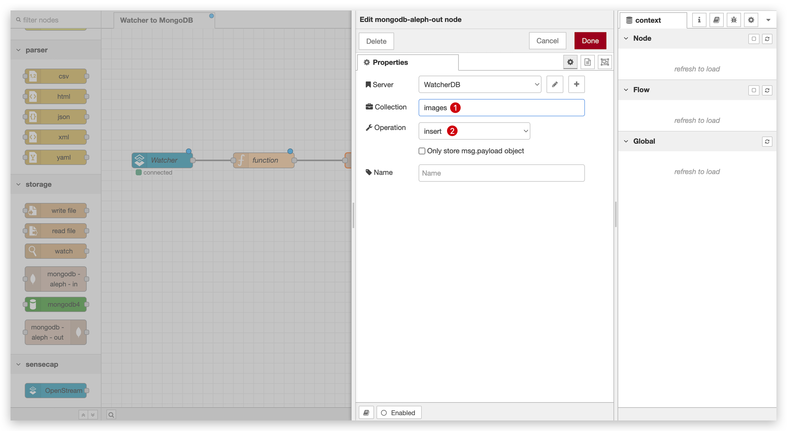This screenshot has height=431, width=787.
Task: Open node appearance icon tab
Action: [604, 62]
